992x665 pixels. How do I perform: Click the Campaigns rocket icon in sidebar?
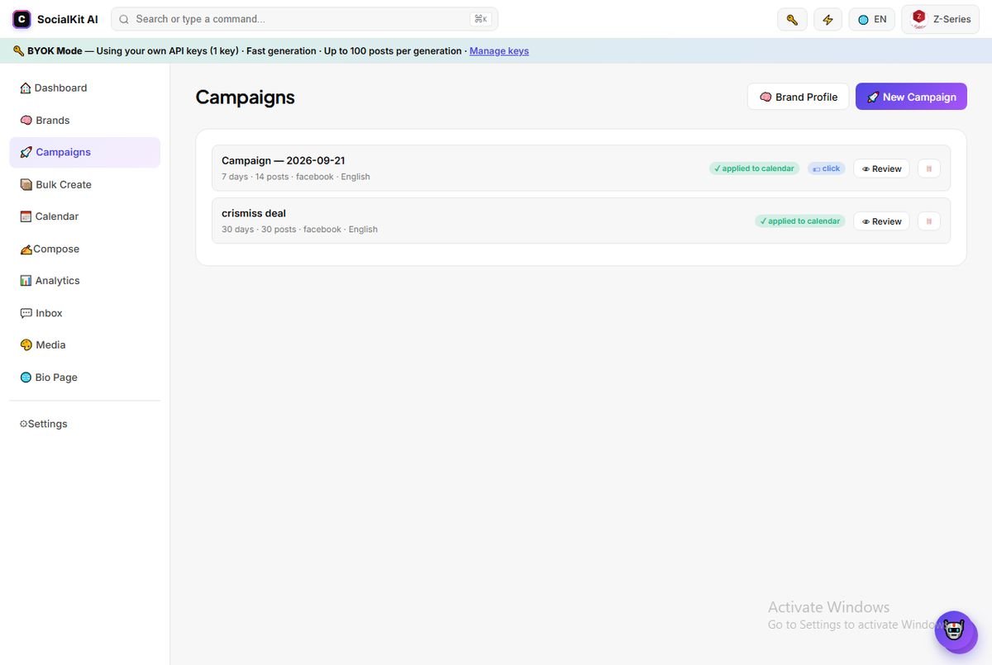[26, 152]
